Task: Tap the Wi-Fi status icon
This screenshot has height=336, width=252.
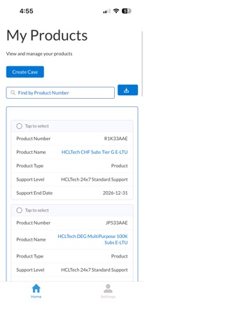Action: [116, 11]
